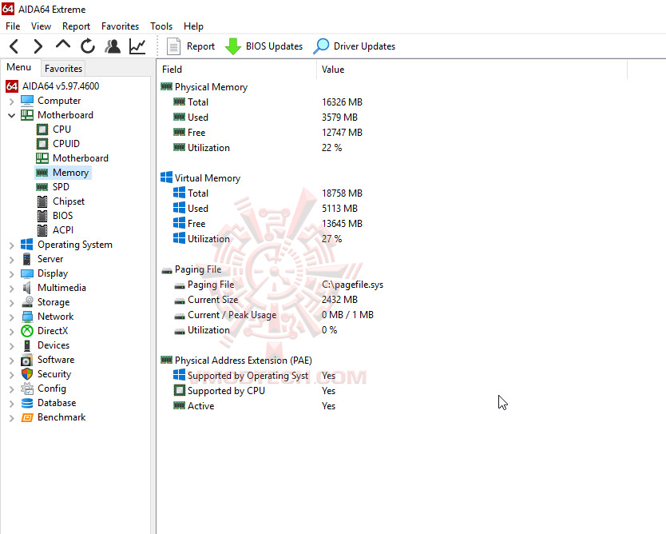Open the Tools menu
Screen dimensions: 666x534
pyautogui.click(x=161, y=26)
